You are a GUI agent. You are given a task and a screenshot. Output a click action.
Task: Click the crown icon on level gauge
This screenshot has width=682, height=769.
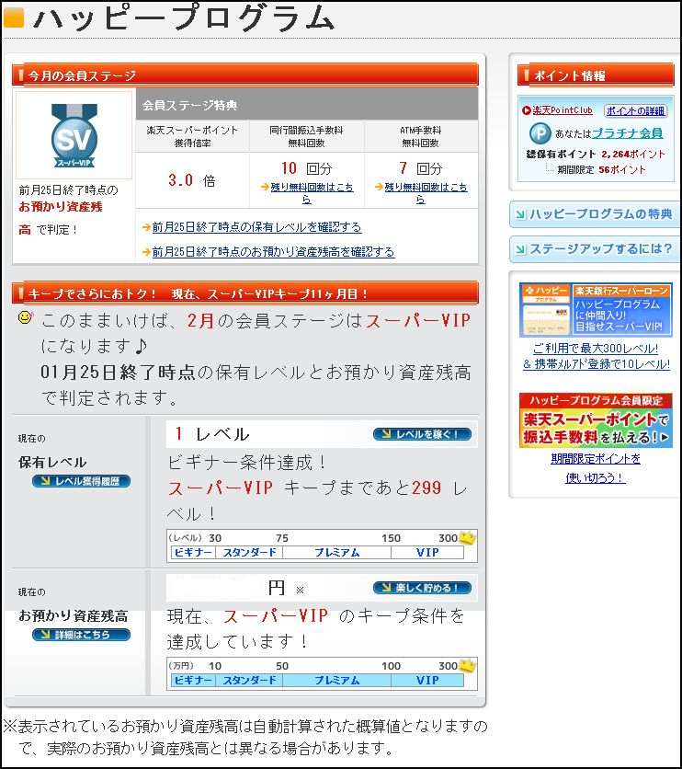tap(468, 537)
